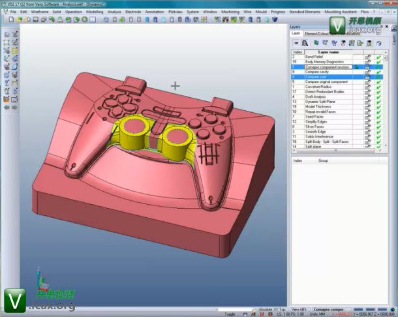Image resolution: width=398 pixels, height=317 pixels.
Task: Click the green arrow export icon in toolbar
Action: 76,20
